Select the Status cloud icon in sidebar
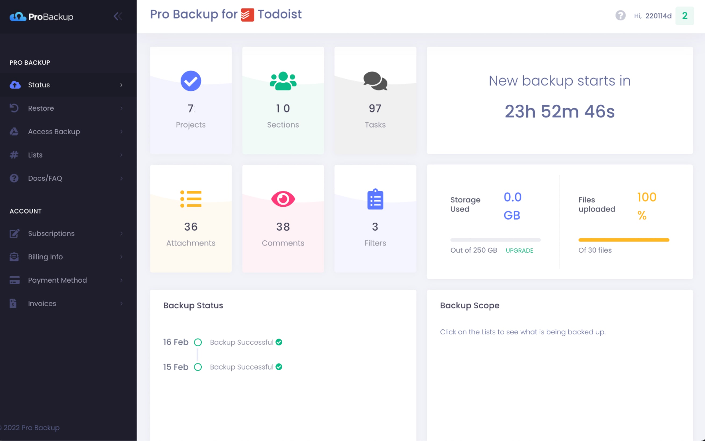Viewport: 705px width, 441px height. [x=15, y=85]
